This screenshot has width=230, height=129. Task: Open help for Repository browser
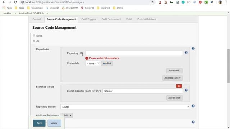click(193, 106)
